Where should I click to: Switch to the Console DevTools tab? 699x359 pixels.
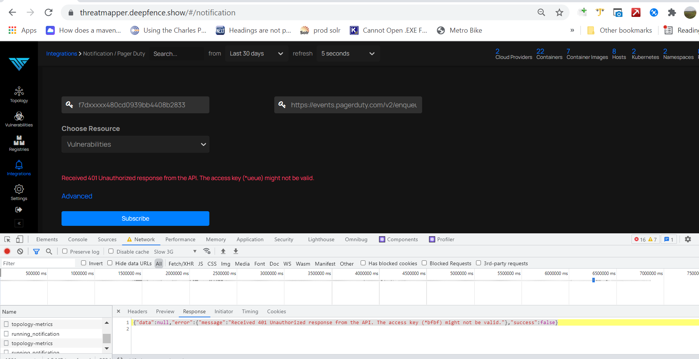point(78,239)
